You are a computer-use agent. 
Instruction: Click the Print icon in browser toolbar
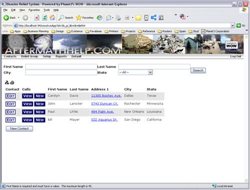click(118, 17)
